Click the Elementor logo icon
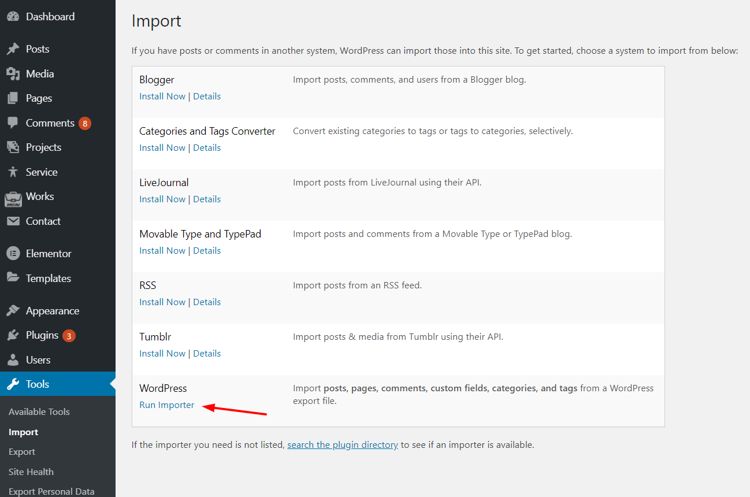This screenshot has width=750, height=497. tap(13, 254)
